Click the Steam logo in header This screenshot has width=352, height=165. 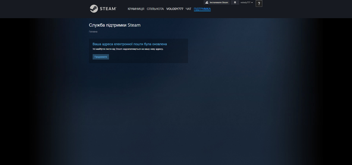click(x=103, y=8)
